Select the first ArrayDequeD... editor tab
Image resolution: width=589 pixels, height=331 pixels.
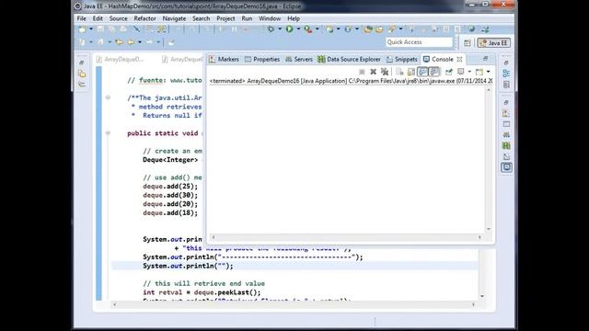121,59
